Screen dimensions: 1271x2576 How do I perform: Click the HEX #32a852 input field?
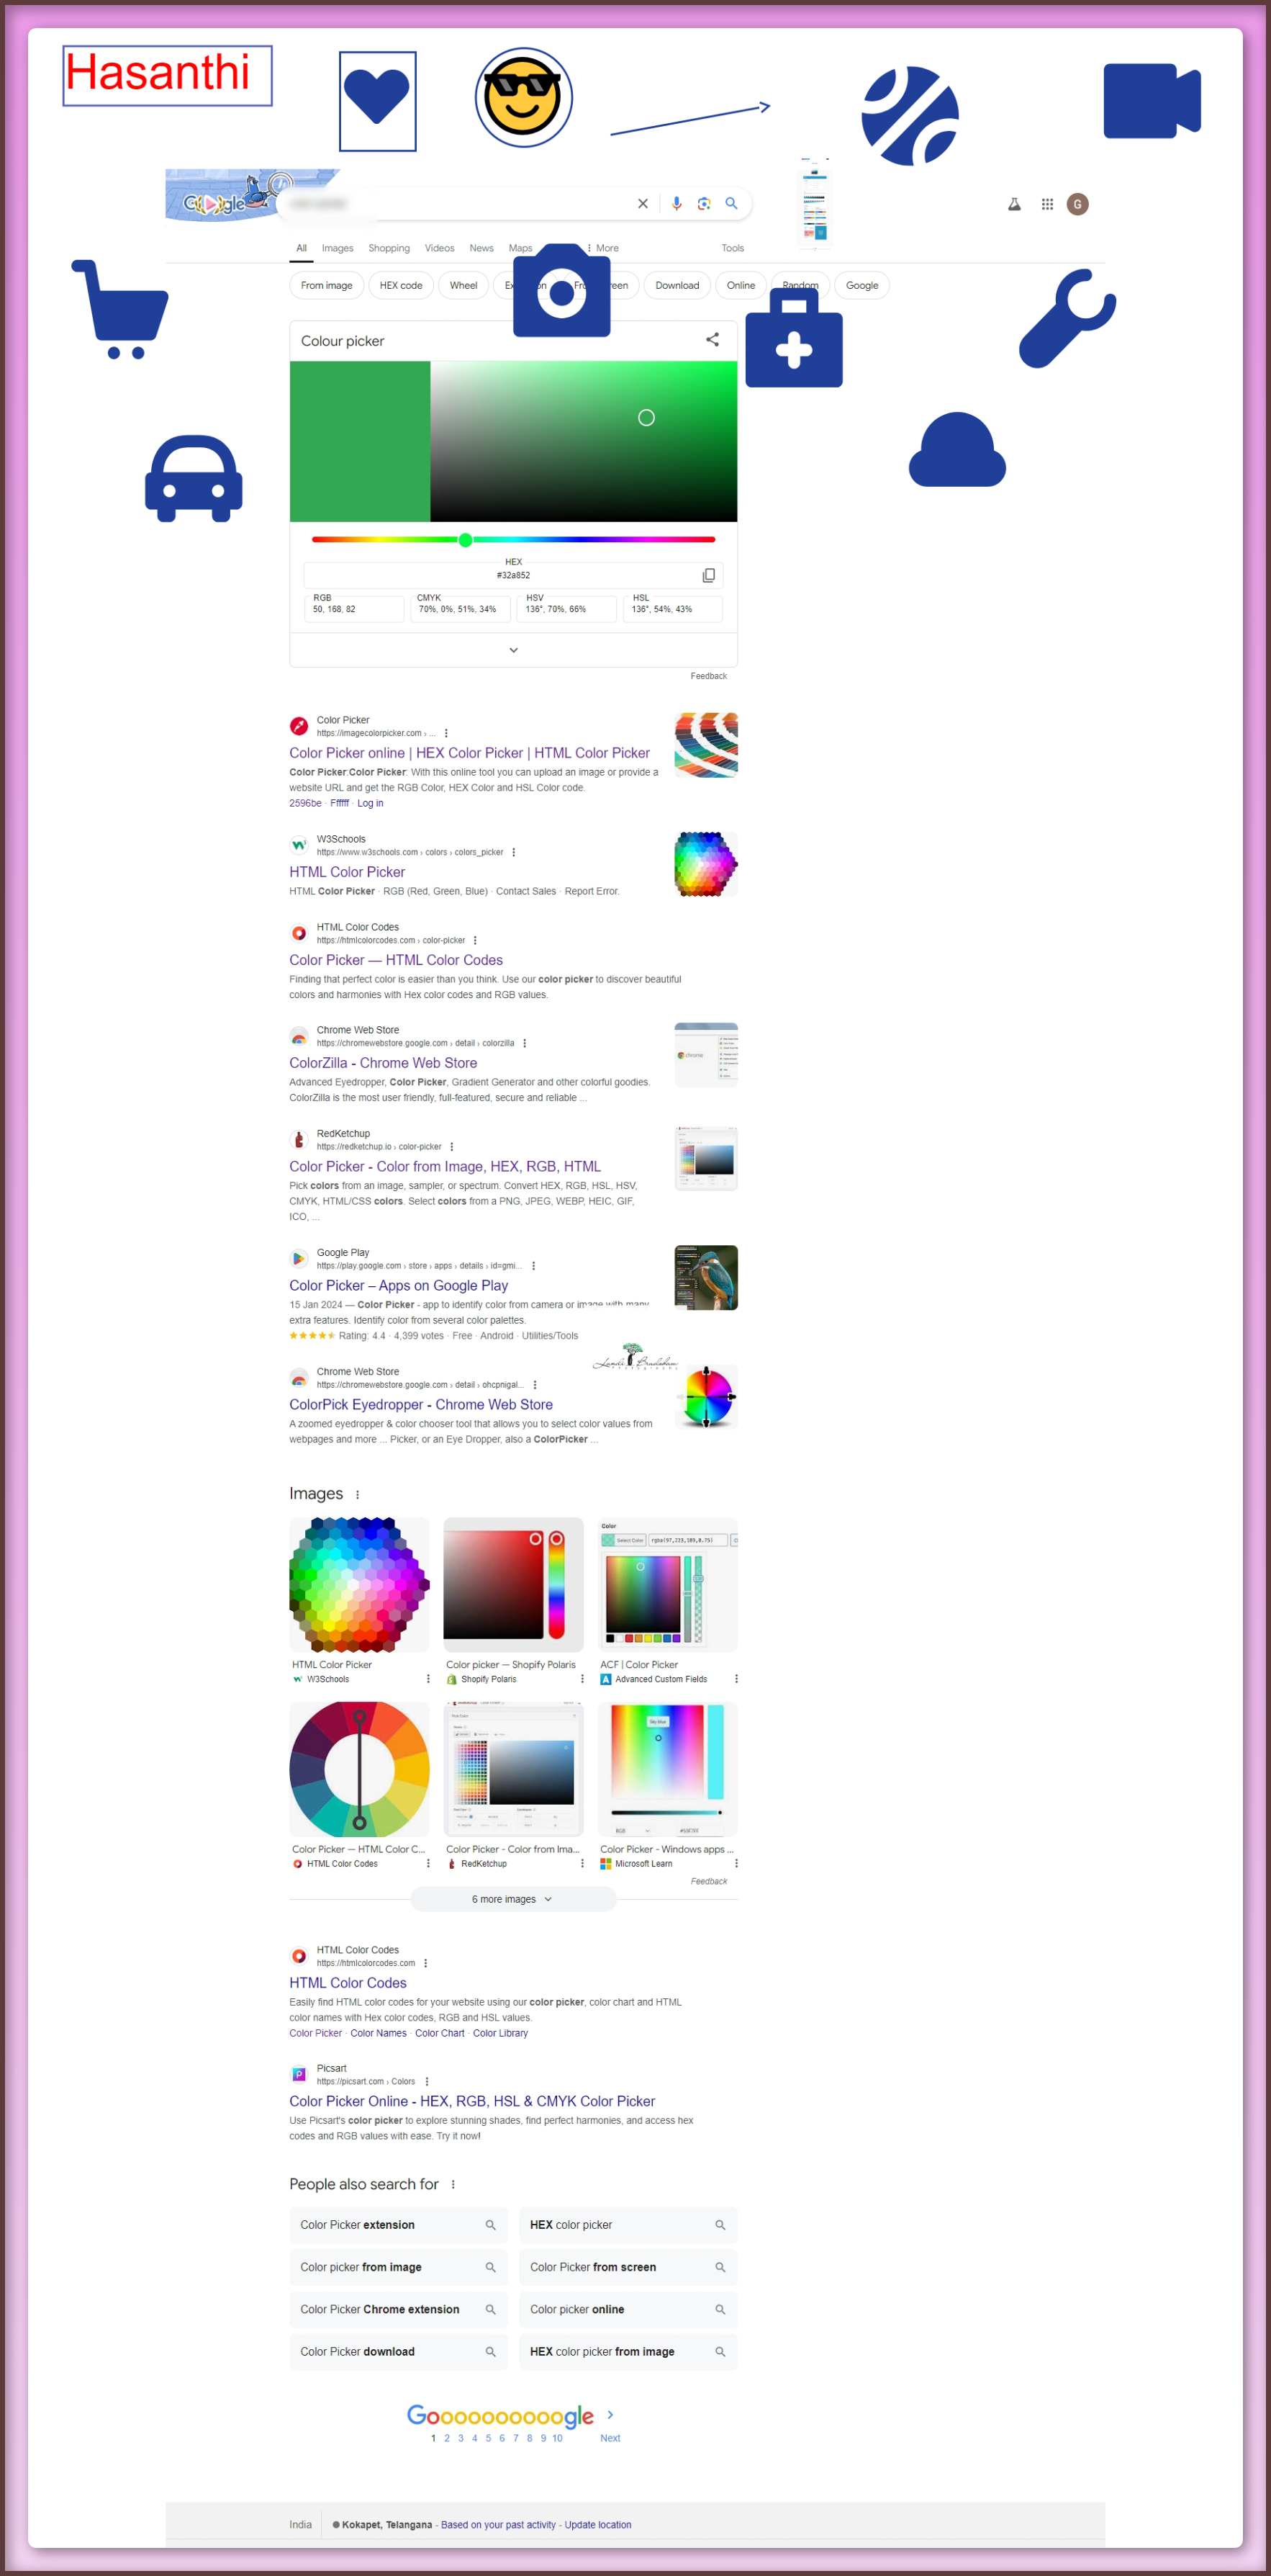[x=512, y=576]
